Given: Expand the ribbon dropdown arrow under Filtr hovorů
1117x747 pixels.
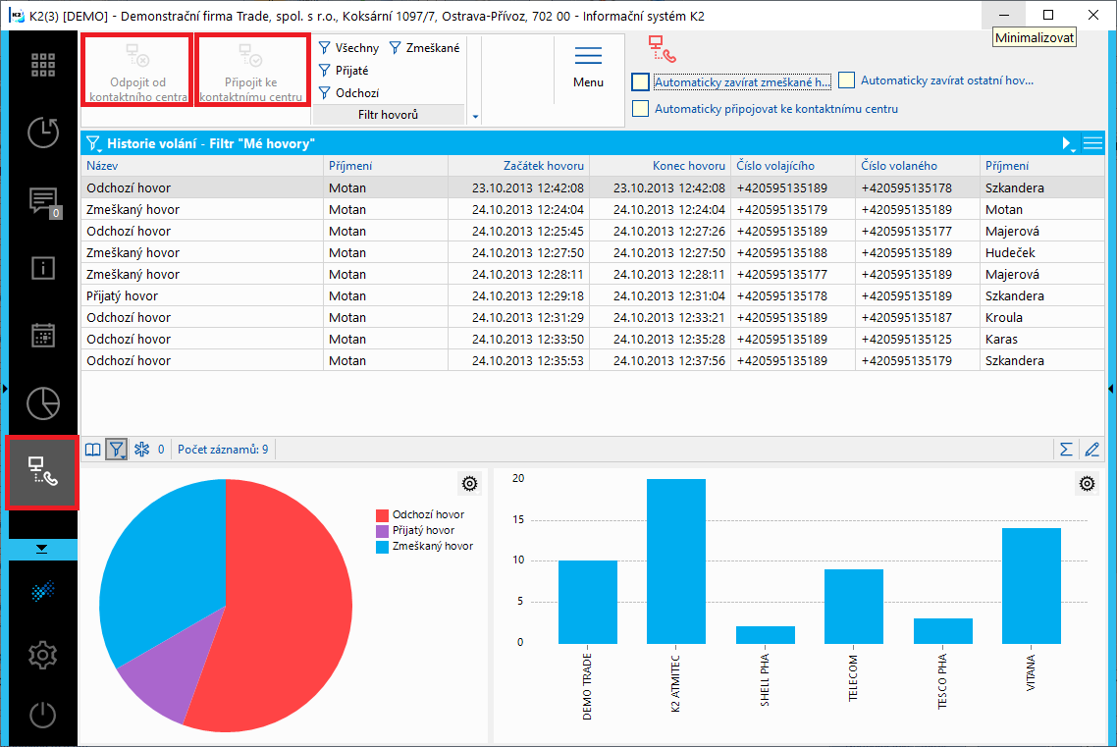Looking at the screenshot, I should point(476,117).
